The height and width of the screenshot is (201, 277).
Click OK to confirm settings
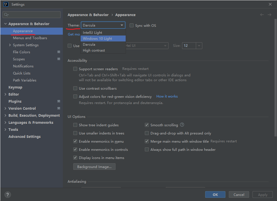pos(215,195)
